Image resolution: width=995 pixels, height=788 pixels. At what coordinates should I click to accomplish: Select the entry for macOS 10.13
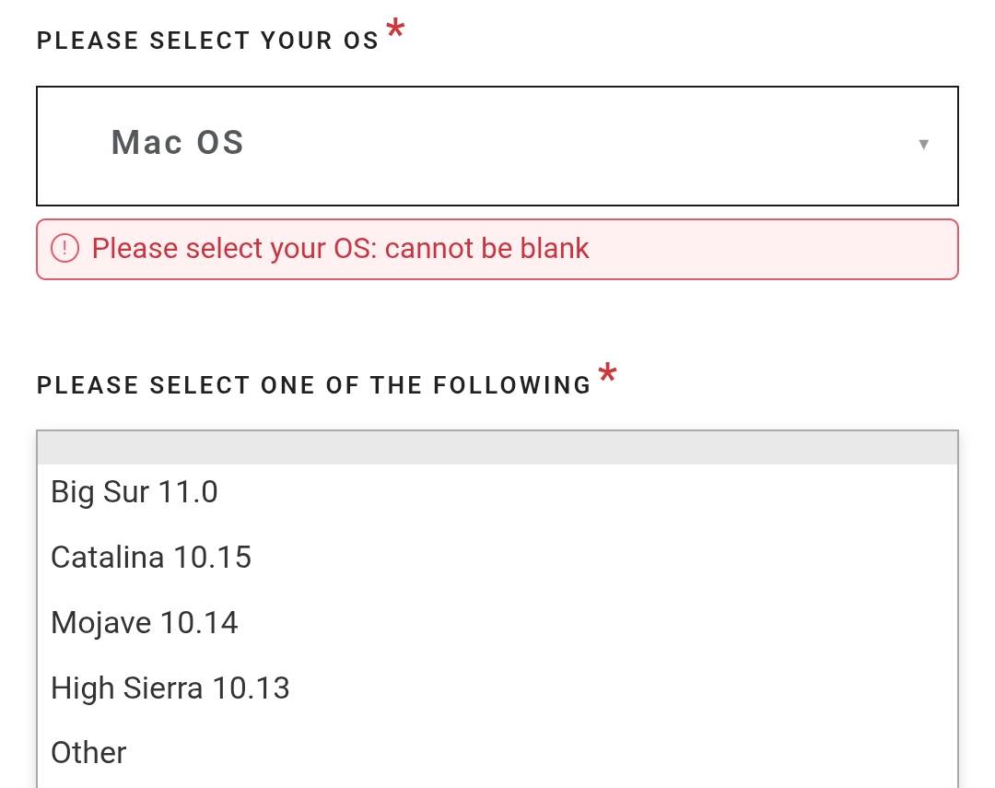click(170, 688)
